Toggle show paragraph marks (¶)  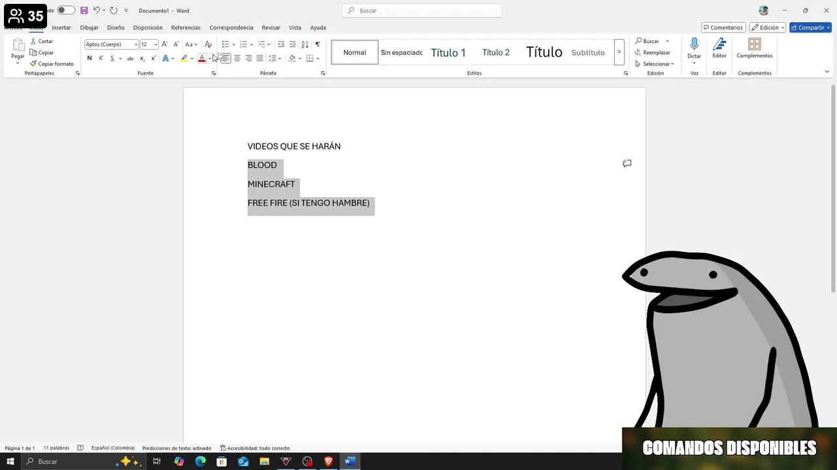pos(317,44)
